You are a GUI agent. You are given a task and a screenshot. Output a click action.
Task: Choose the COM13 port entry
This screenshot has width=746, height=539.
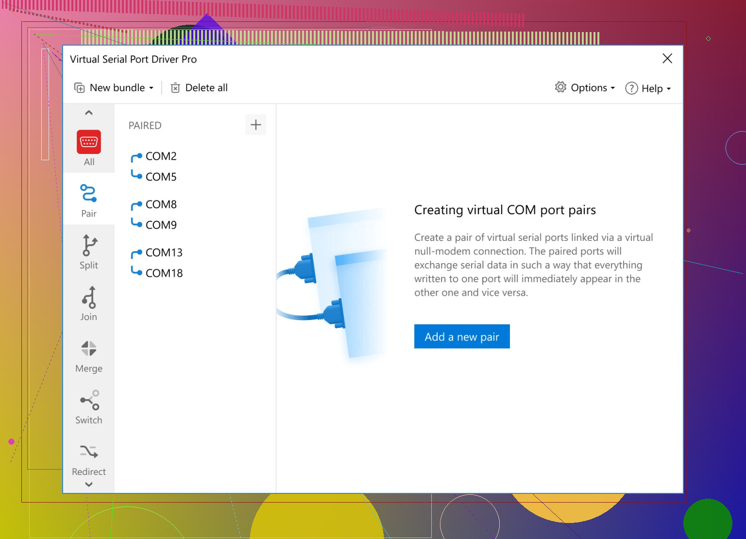164,253
